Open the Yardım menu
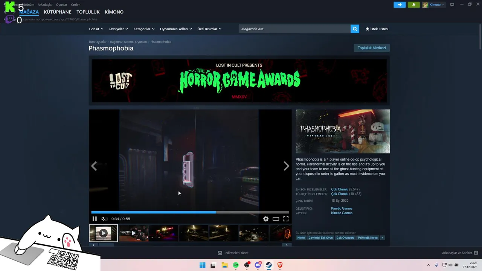The height and width of the screenshot is (271, 482). 75,5
